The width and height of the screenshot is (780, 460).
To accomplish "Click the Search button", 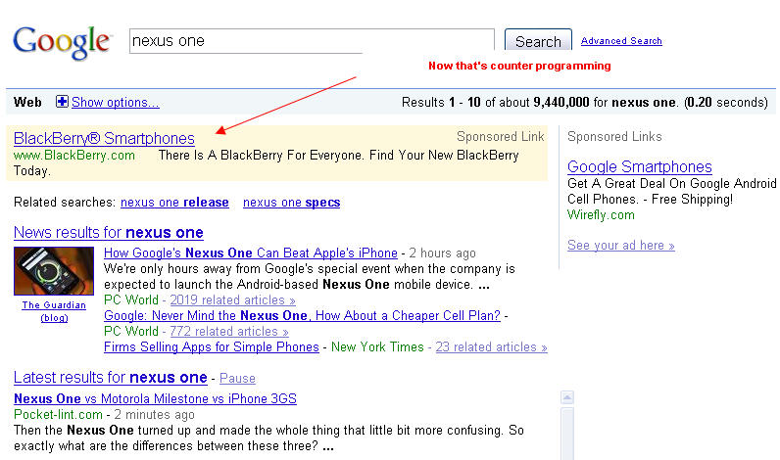I will tap(538, 41).
